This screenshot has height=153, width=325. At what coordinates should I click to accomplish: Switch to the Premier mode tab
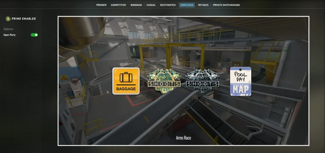coord(101,5)
